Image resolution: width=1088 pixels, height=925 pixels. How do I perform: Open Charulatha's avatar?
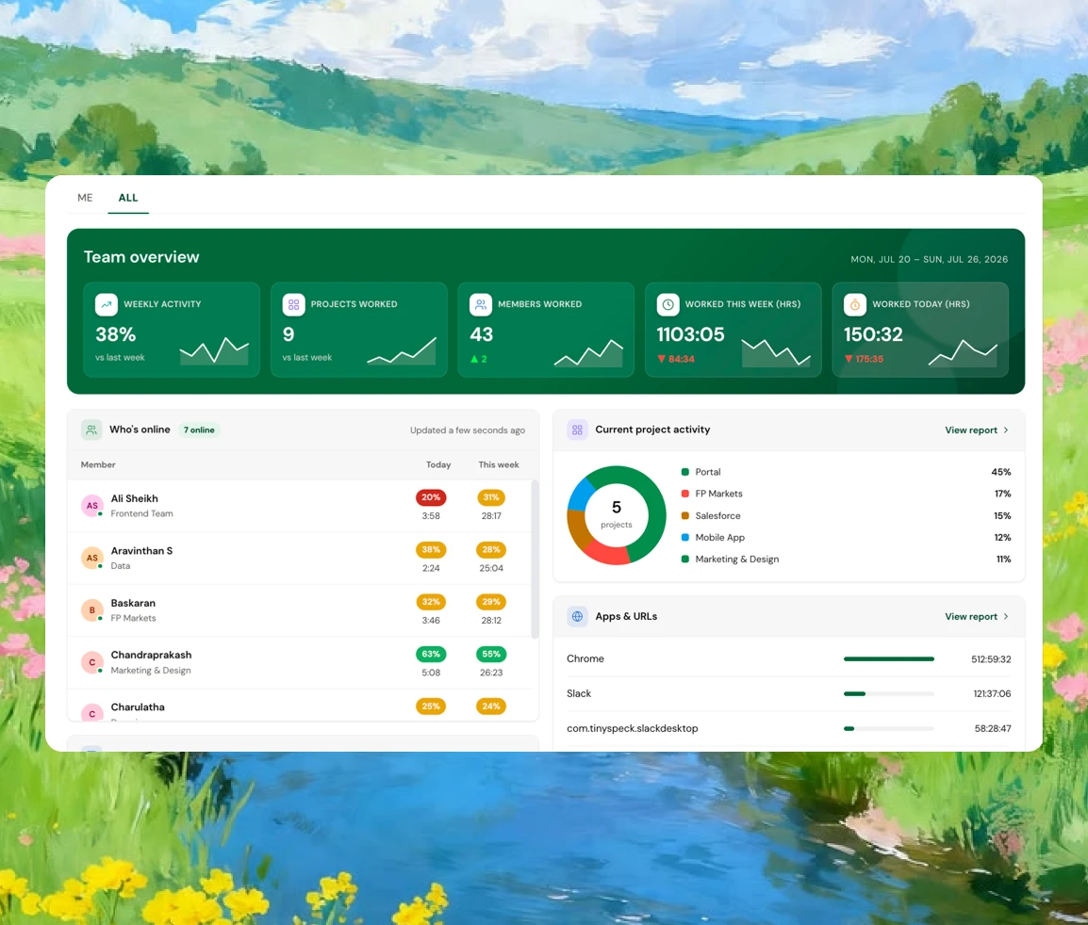click(92, 713)
